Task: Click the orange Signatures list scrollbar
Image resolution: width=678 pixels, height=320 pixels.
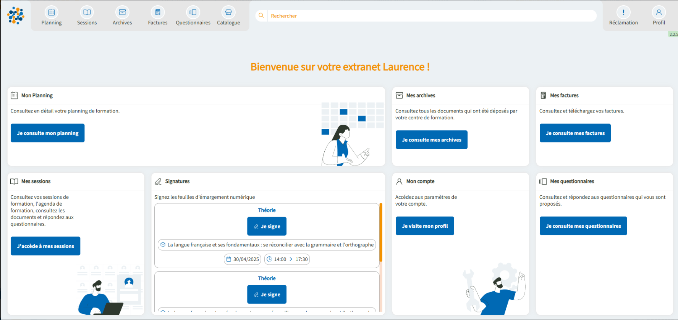Action: pos(381,233)
